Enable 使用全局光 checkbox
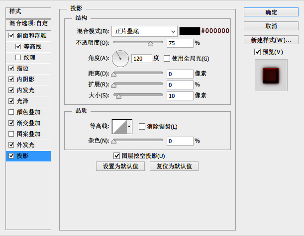304x236 pixels. click(167, 59)
